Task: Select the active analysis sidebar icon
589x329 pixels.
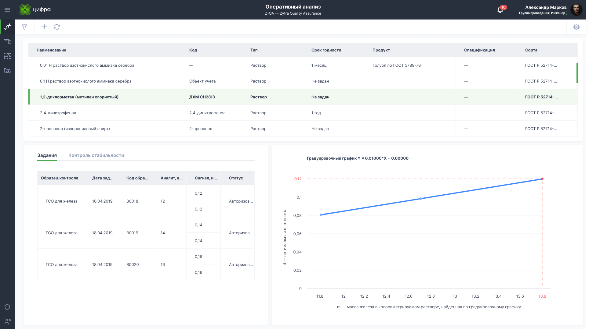Action: [x=7, y=27]
